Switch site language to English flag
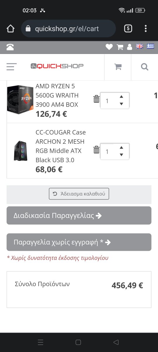Viewport: 158px width, 352px height. tap(140, 47)
